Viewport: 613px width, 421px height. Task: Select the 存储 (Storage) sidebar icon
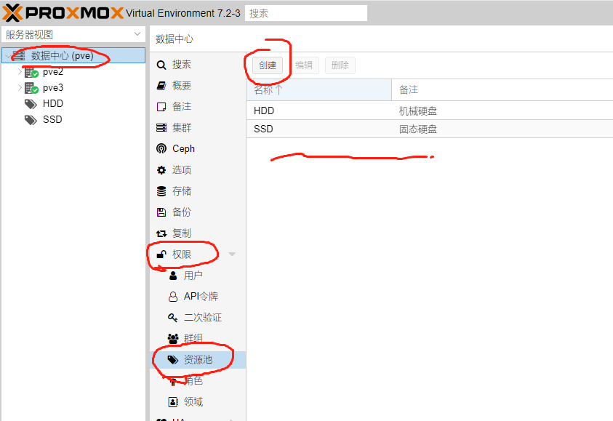point(182,190)
